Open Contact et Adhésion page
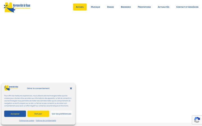This screenshot has width=202, height=126. (187, 7)
